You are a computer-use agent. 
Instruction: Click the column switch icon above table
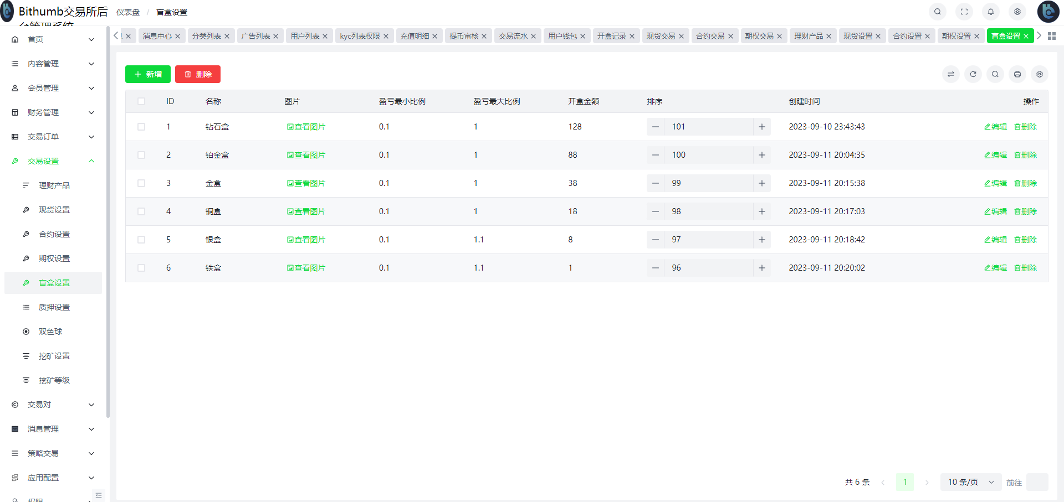pos(951,74)
